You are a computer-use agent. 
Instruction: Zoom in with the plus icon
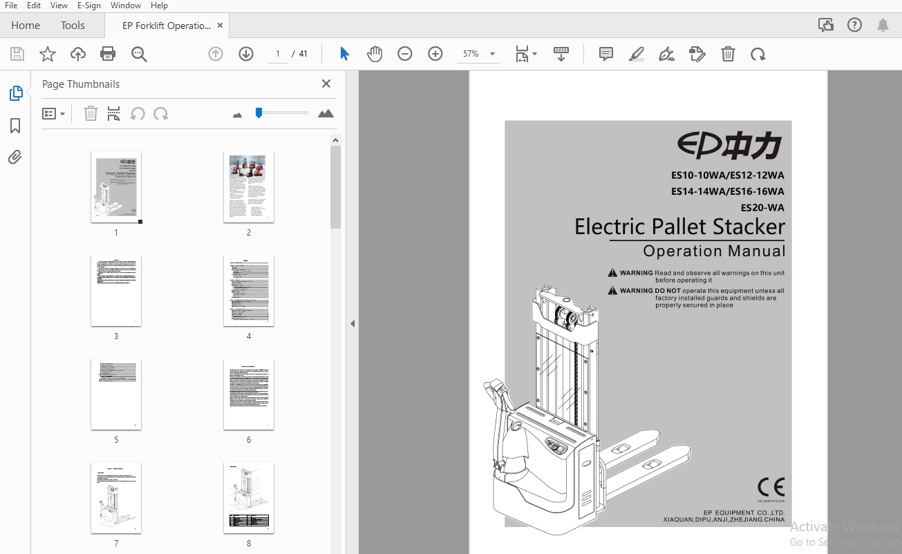(435, 54)
